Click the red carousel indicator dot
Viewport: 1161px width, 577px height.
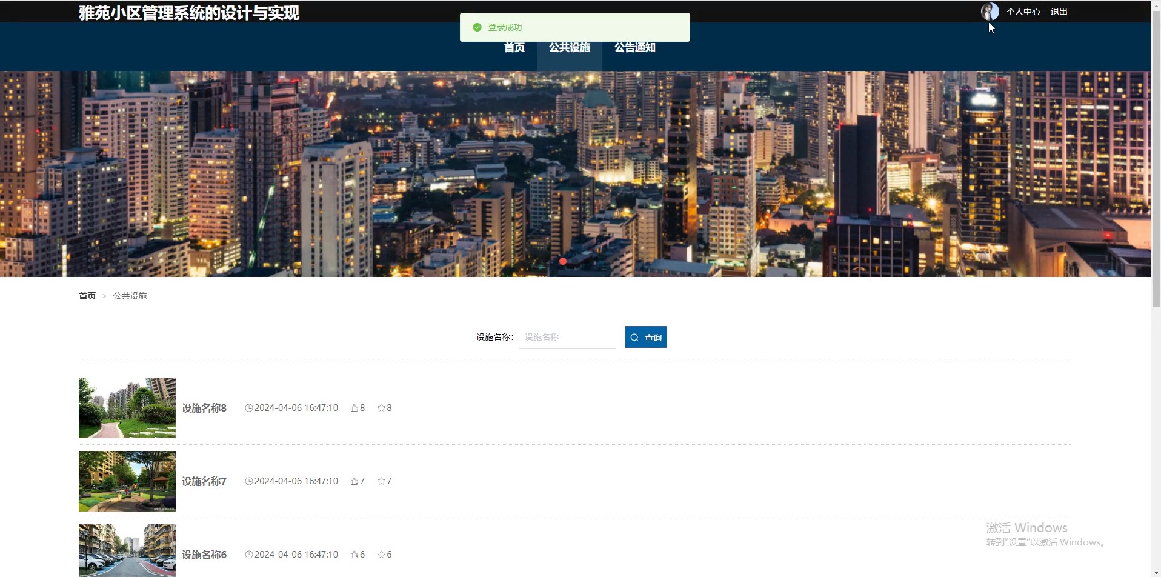click(563, 261)
